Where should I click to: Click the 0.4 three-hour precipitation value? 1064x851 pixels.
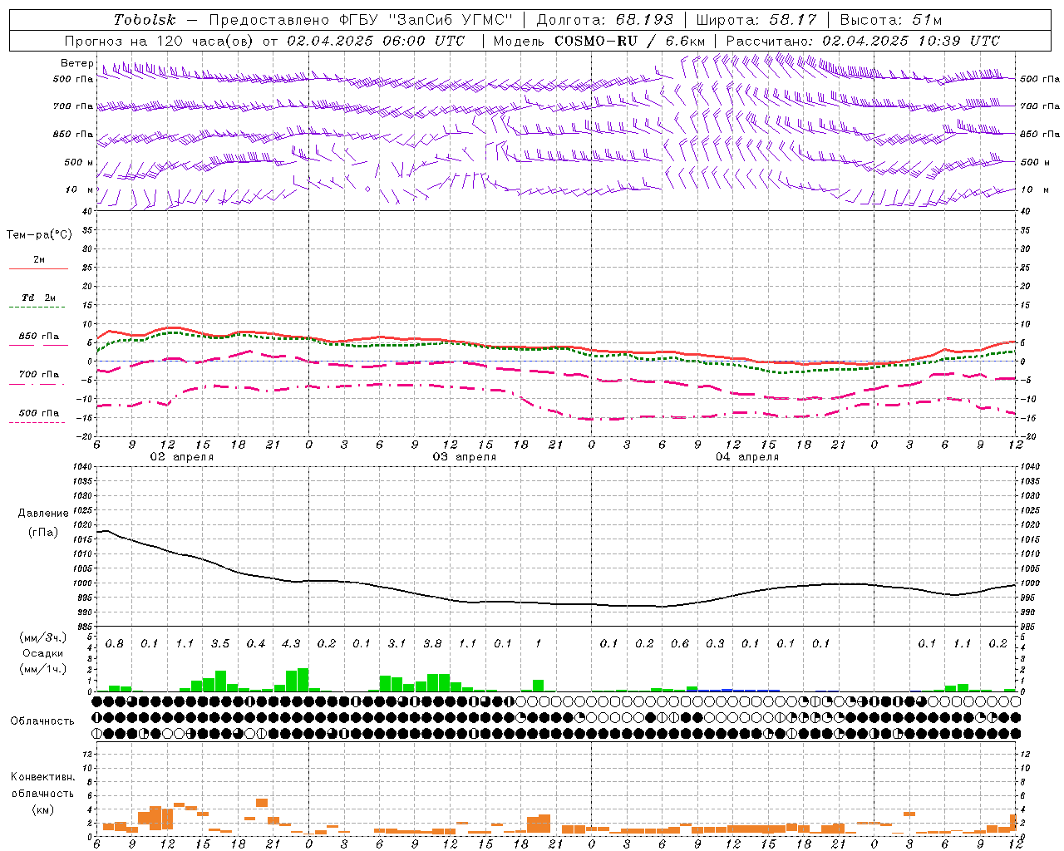point(255,644)
